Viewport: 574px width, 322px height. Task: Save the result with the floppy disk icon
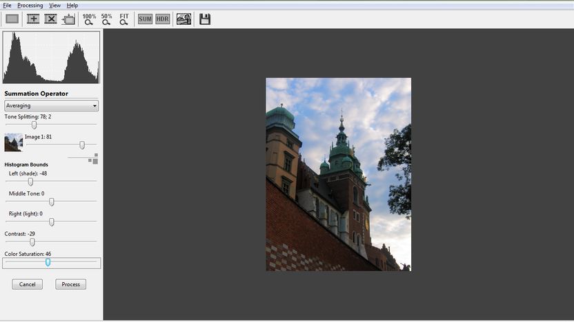[x=205, y=19]
